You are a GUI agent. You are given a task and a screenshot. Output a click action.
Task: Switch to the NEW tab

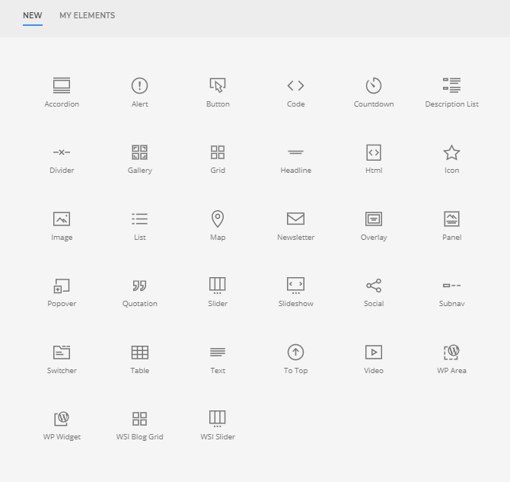(x=33, y=15)
